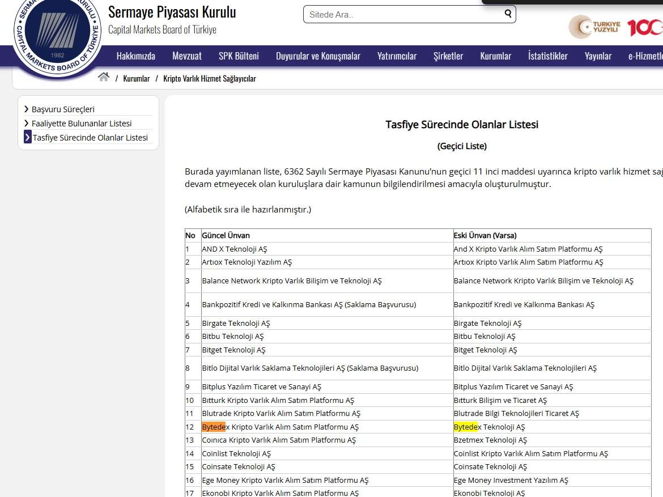Open the Türkiye Yüzyılı logo
Viewport: 663px width, 497px height.
[x=595, y=27]
